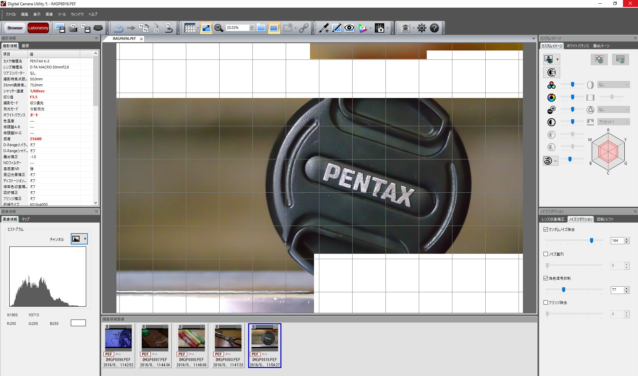Click the dot-pattern camera icon
The height and width of the screenshot is (376, 638).
pyautogui.click(x=380, y=28)
